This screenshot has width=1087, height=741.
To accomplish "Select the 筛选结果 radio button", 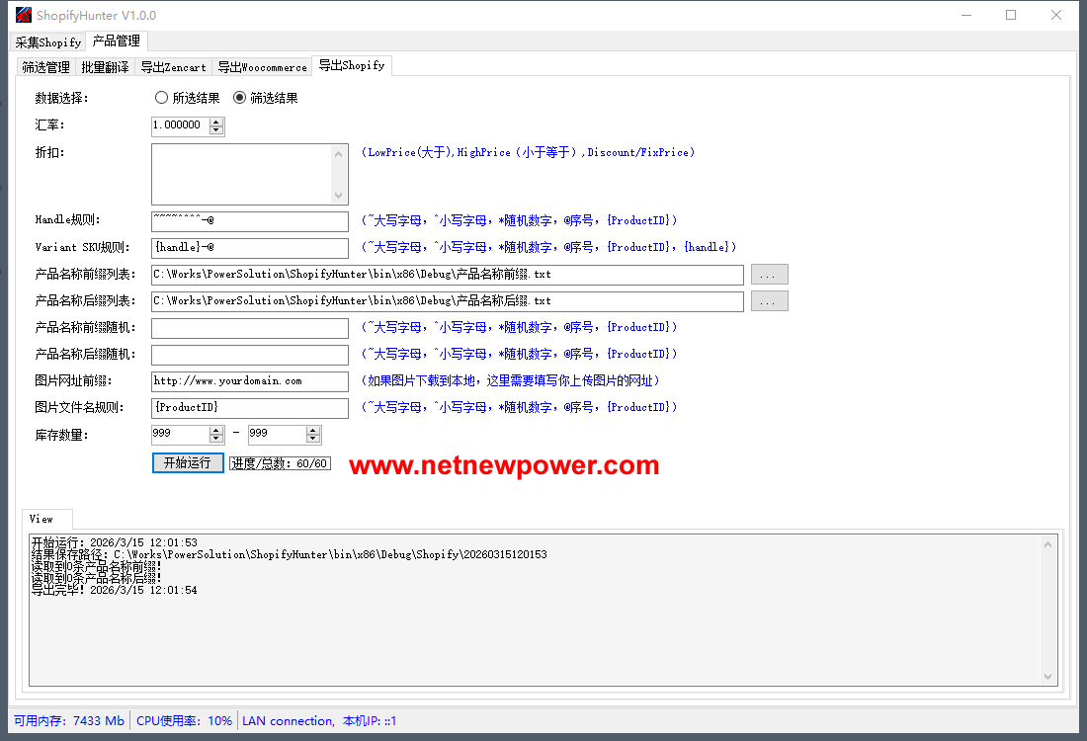I will point(239,98).
